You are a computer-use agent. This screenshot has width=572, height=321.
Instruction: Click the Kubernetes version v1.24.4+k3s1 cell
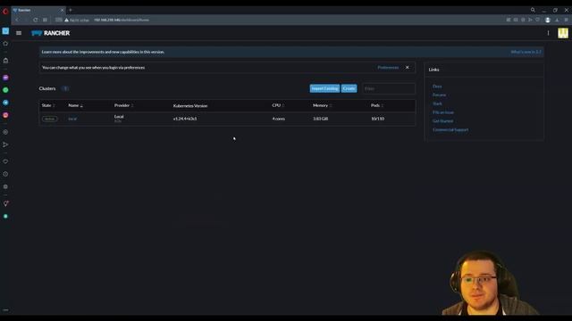tap(185, 119)
